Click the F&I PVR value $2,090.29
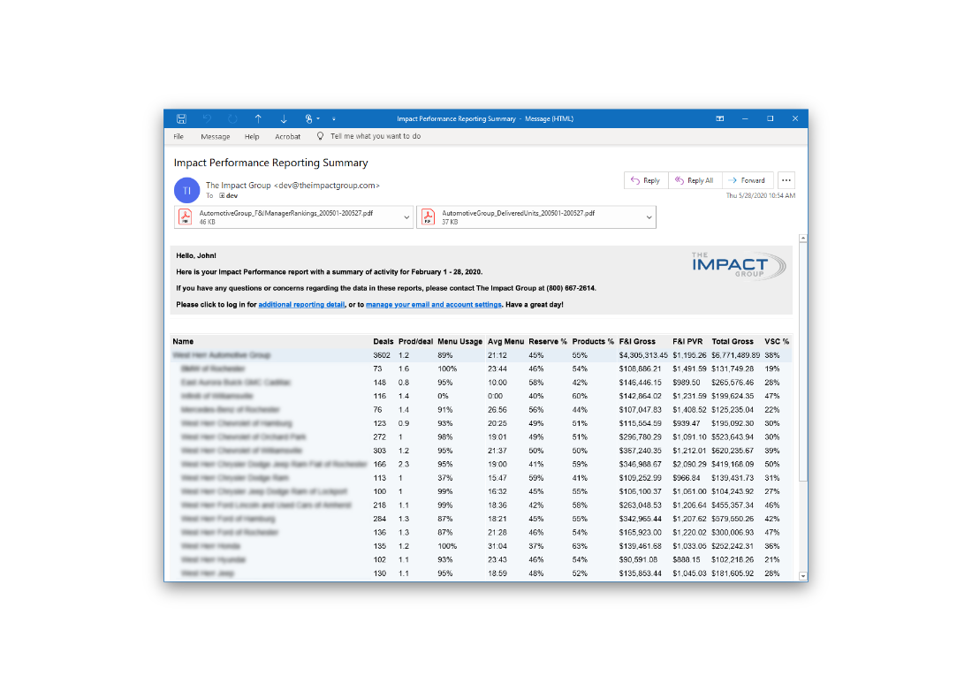Image resolution: width=972 pixels, height=691 pixels. click(689, 464)
